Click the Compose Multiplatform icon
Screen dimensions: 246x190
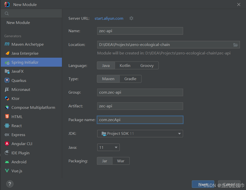[7, 107]
